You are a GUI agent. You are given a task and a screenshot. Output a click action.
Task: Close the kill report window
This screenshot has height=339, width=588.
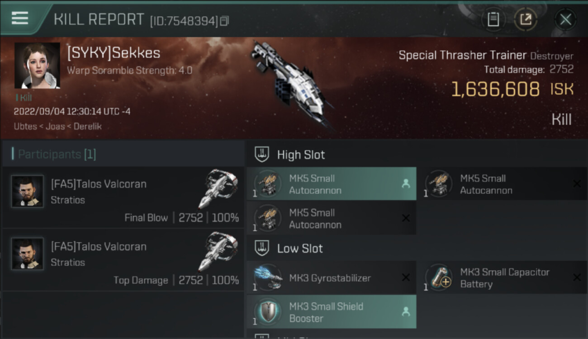(565, 19)
